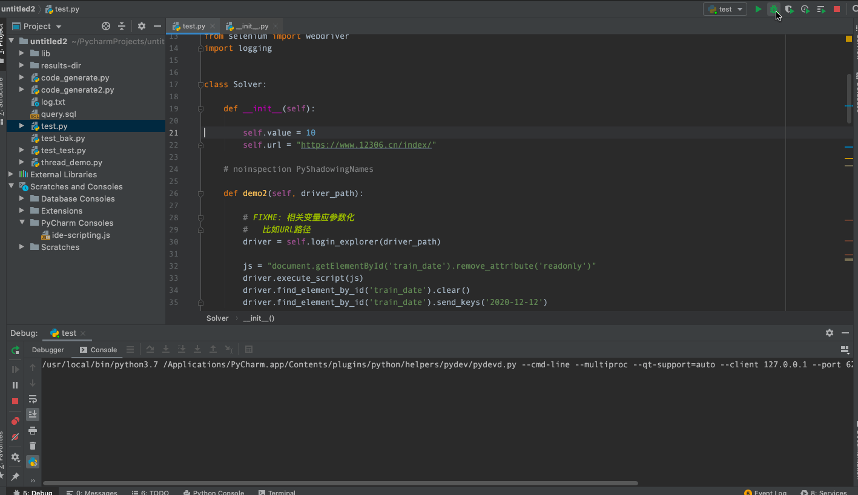The image size is (858, 495).
Task: Collapse all nodes in the Project panel header
Action: pos(122,26)
